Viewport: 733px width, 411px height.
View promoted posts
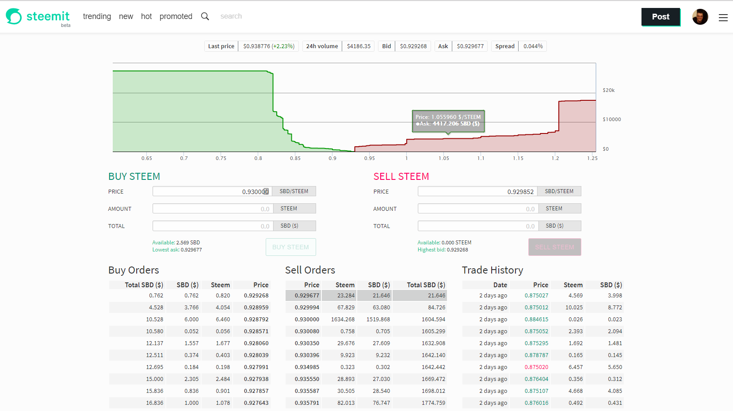[176, 16]
